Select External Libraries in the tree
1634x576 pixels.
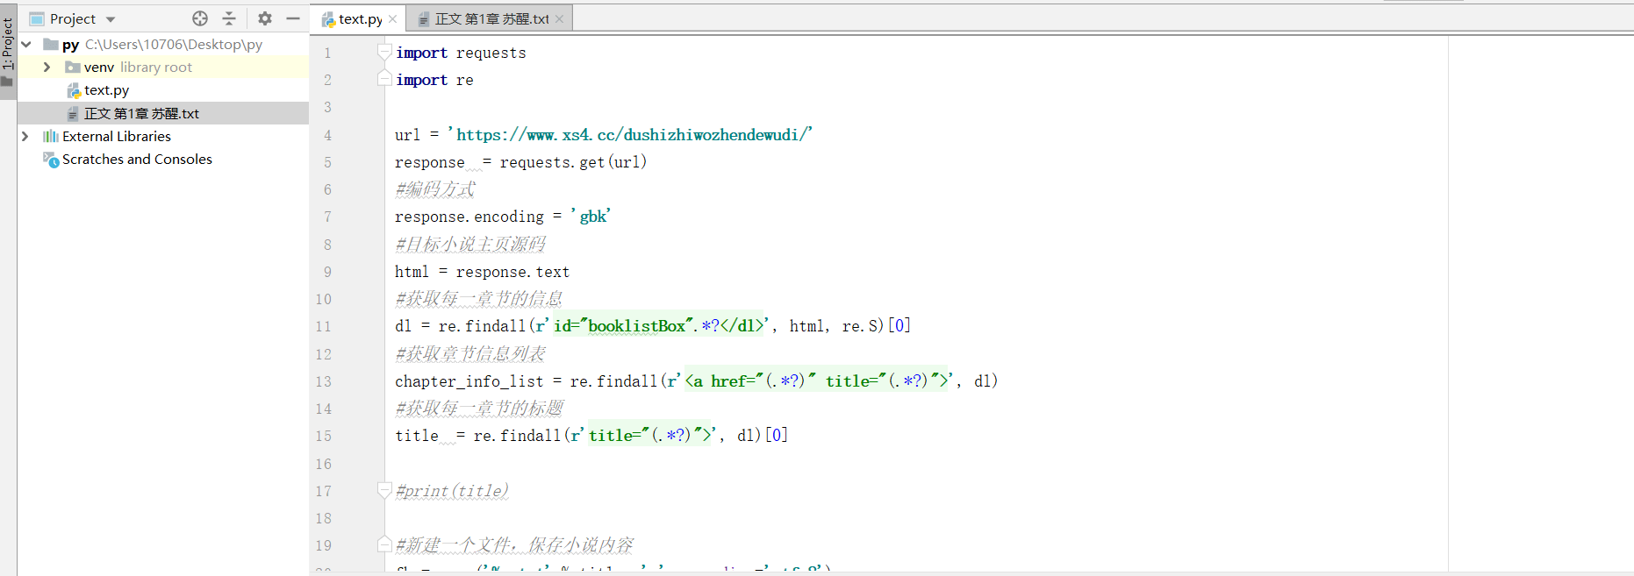click(x=117, y=136)
